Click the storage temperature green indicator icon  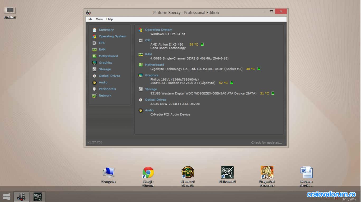click(273, 93)
